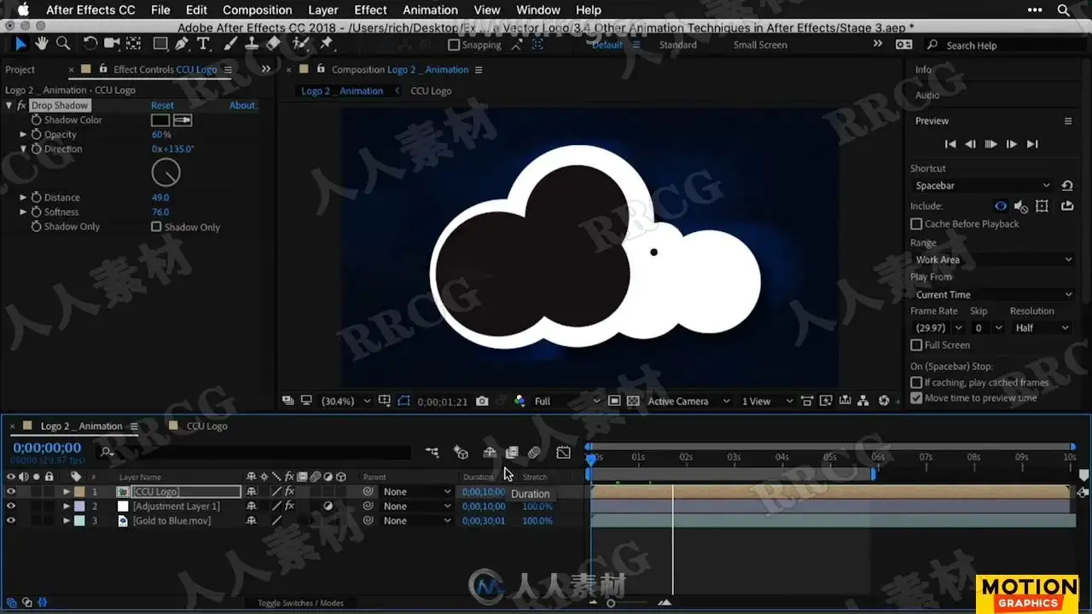This screenshot has height=614, width=1092.
Task: Choose the Type text tool
Action: click(x=203, y=43)
